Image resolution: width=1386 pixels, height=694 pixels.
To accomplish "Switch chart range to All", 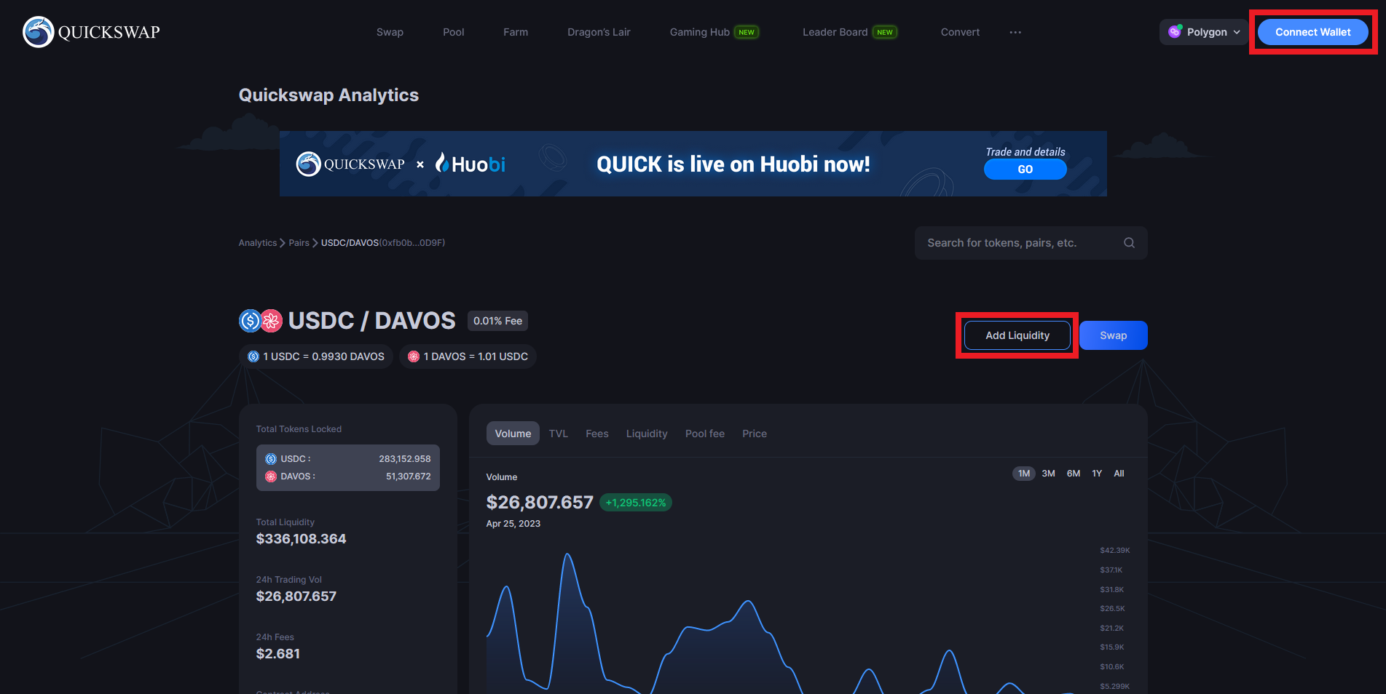I will click(1119, 474).
